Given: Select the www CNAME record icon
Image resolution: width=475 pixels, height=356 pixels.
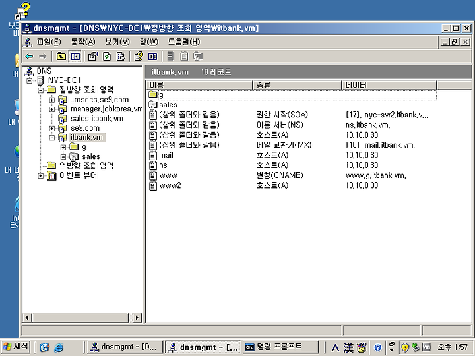Looking at the screenshot, I should pyautogui.click(x=153, y=175).
